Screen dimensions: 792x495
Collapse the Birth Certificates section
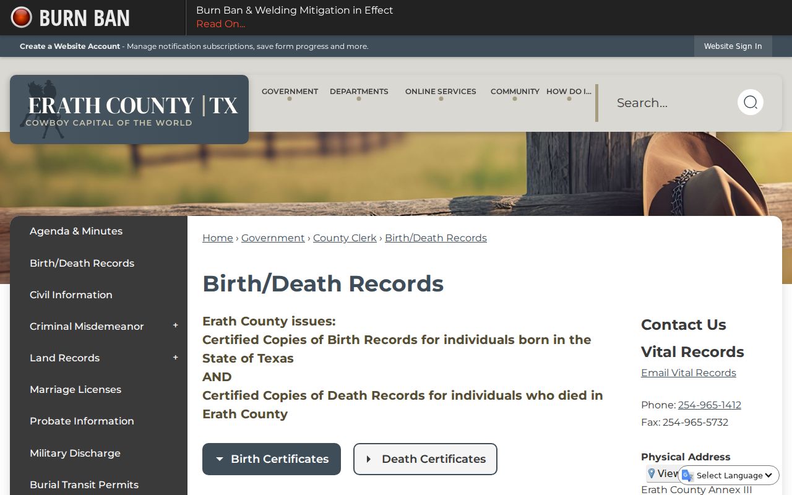pos(272,459)
